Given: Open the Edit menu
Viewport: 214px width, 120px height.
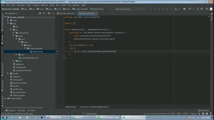Looking at the screenshot, I should 8,5.
